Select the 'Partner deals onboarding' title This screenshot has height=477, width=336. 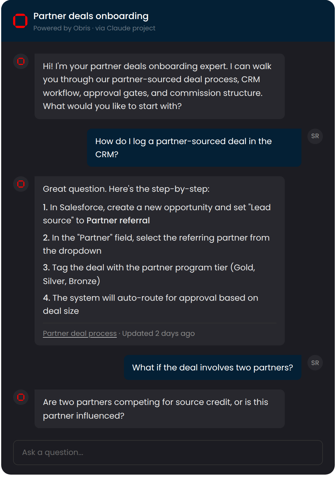[91, 16]
